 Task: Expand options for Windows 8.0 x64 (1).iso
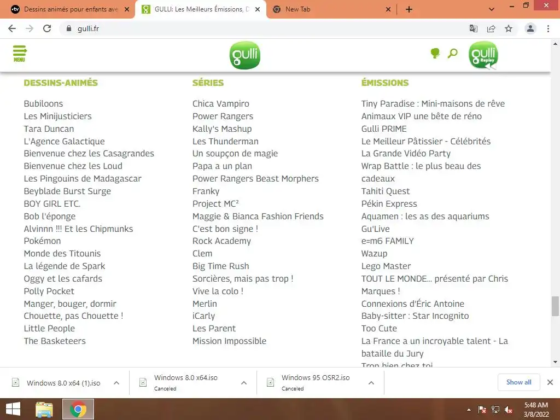tap(116, 383)
